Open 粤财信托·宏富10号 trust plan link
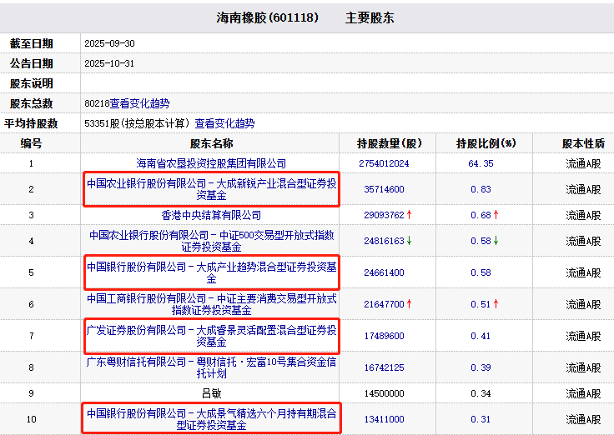 click(x=211, y=367)
